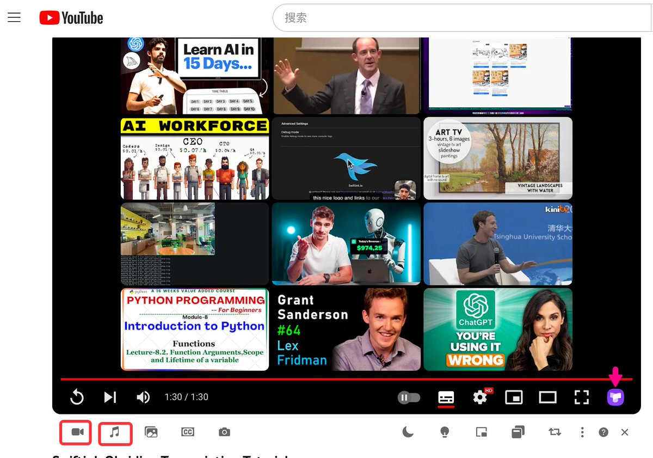The width and height of the screenshot is (653, 458).
Task: Switch to theater mode view
Action: 547,398
